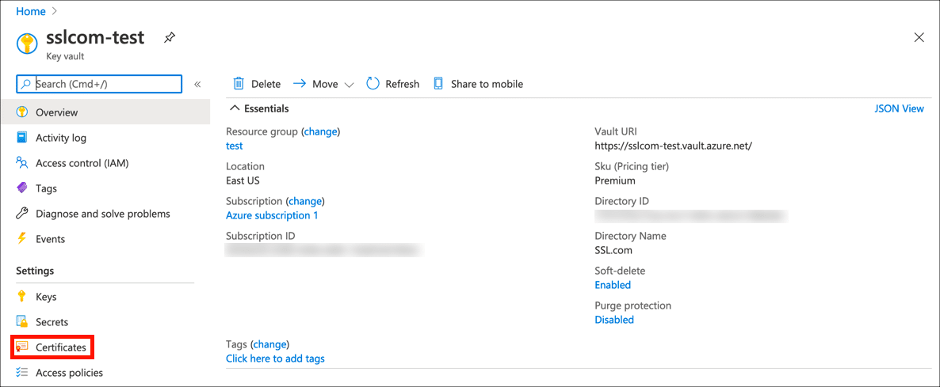Click into the Search field
This screenshot has height=387, width=940.
click(x=107, y=84)
